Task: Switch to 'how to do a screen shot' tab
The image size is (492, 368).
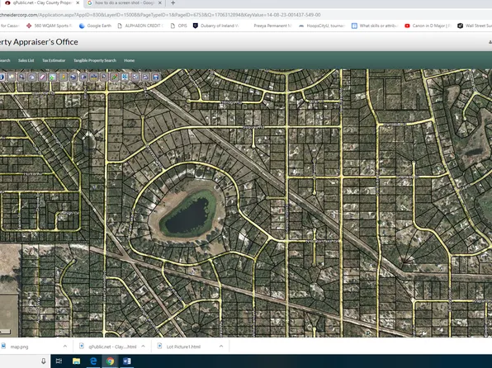Action: (125, 3)
